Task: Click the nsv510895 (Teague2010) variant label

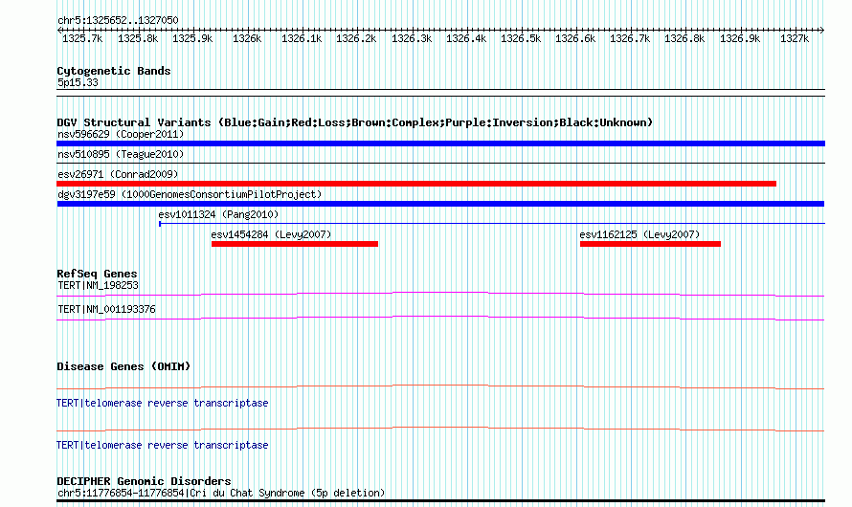Action: coord(121,154)
